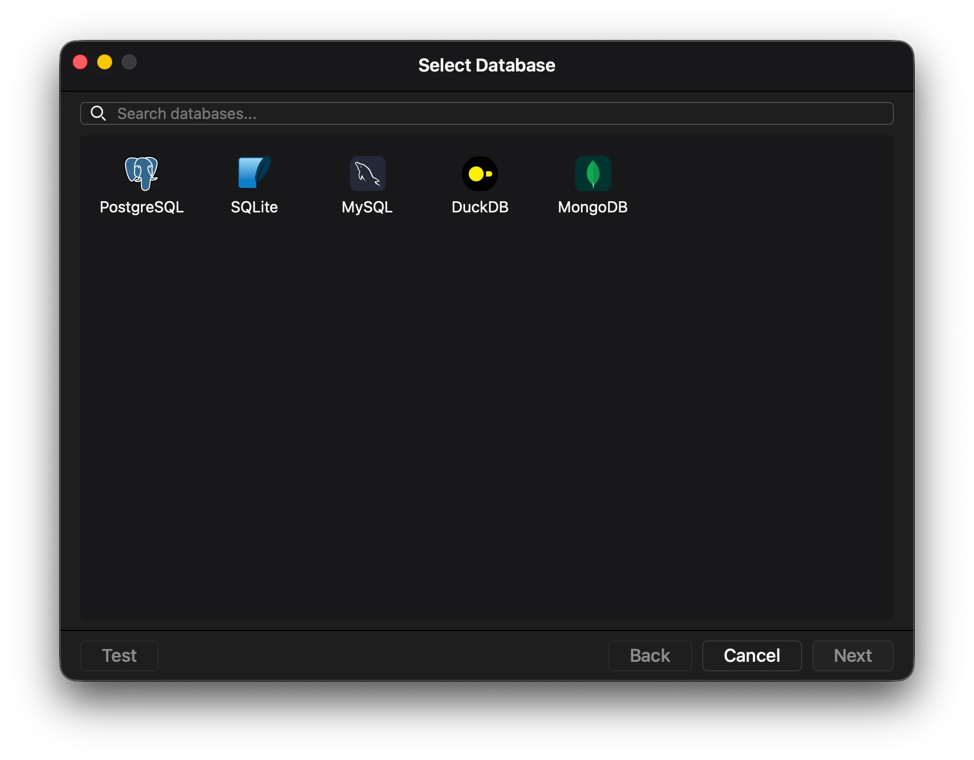Click the MongoDB text label
The width and height of the screenshot is (974, 760).
[x=593, y=207]
